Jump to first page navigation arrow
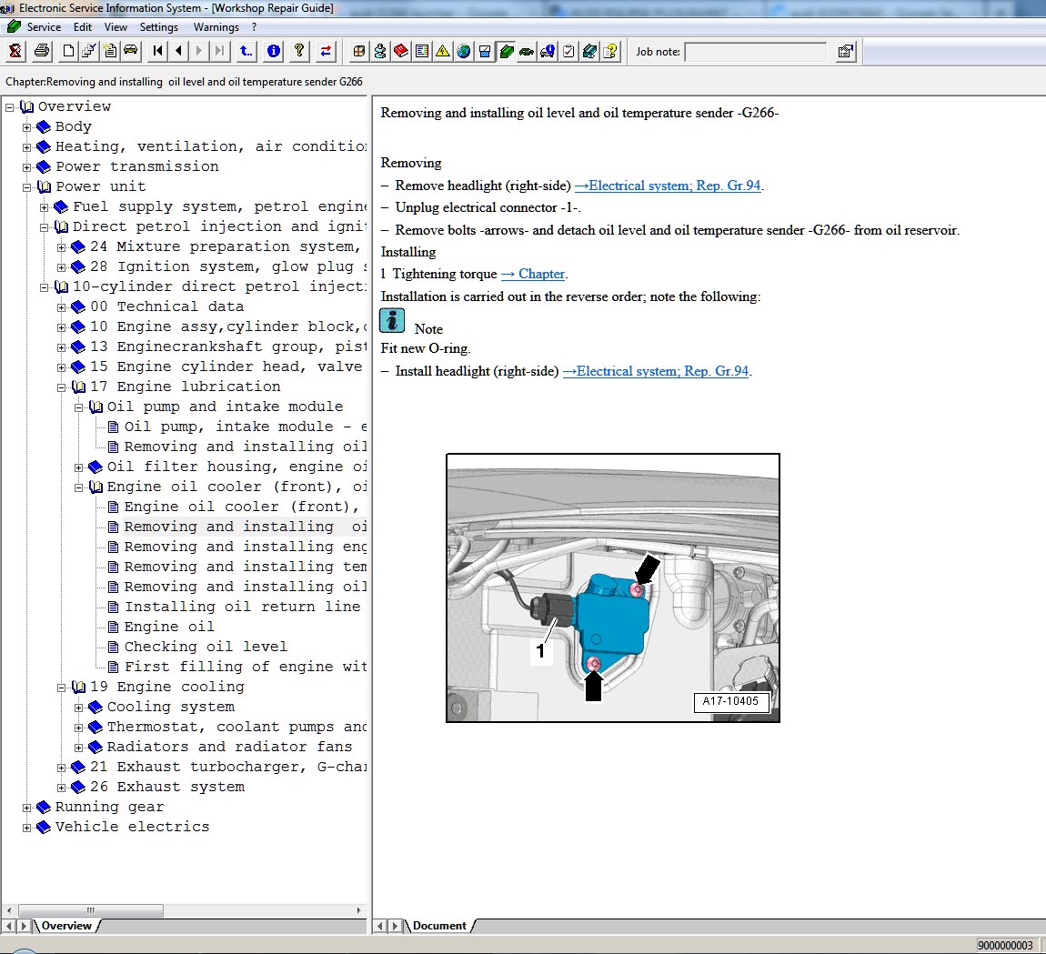Viewport: 1046px width, 954px height. click(157, 51)
